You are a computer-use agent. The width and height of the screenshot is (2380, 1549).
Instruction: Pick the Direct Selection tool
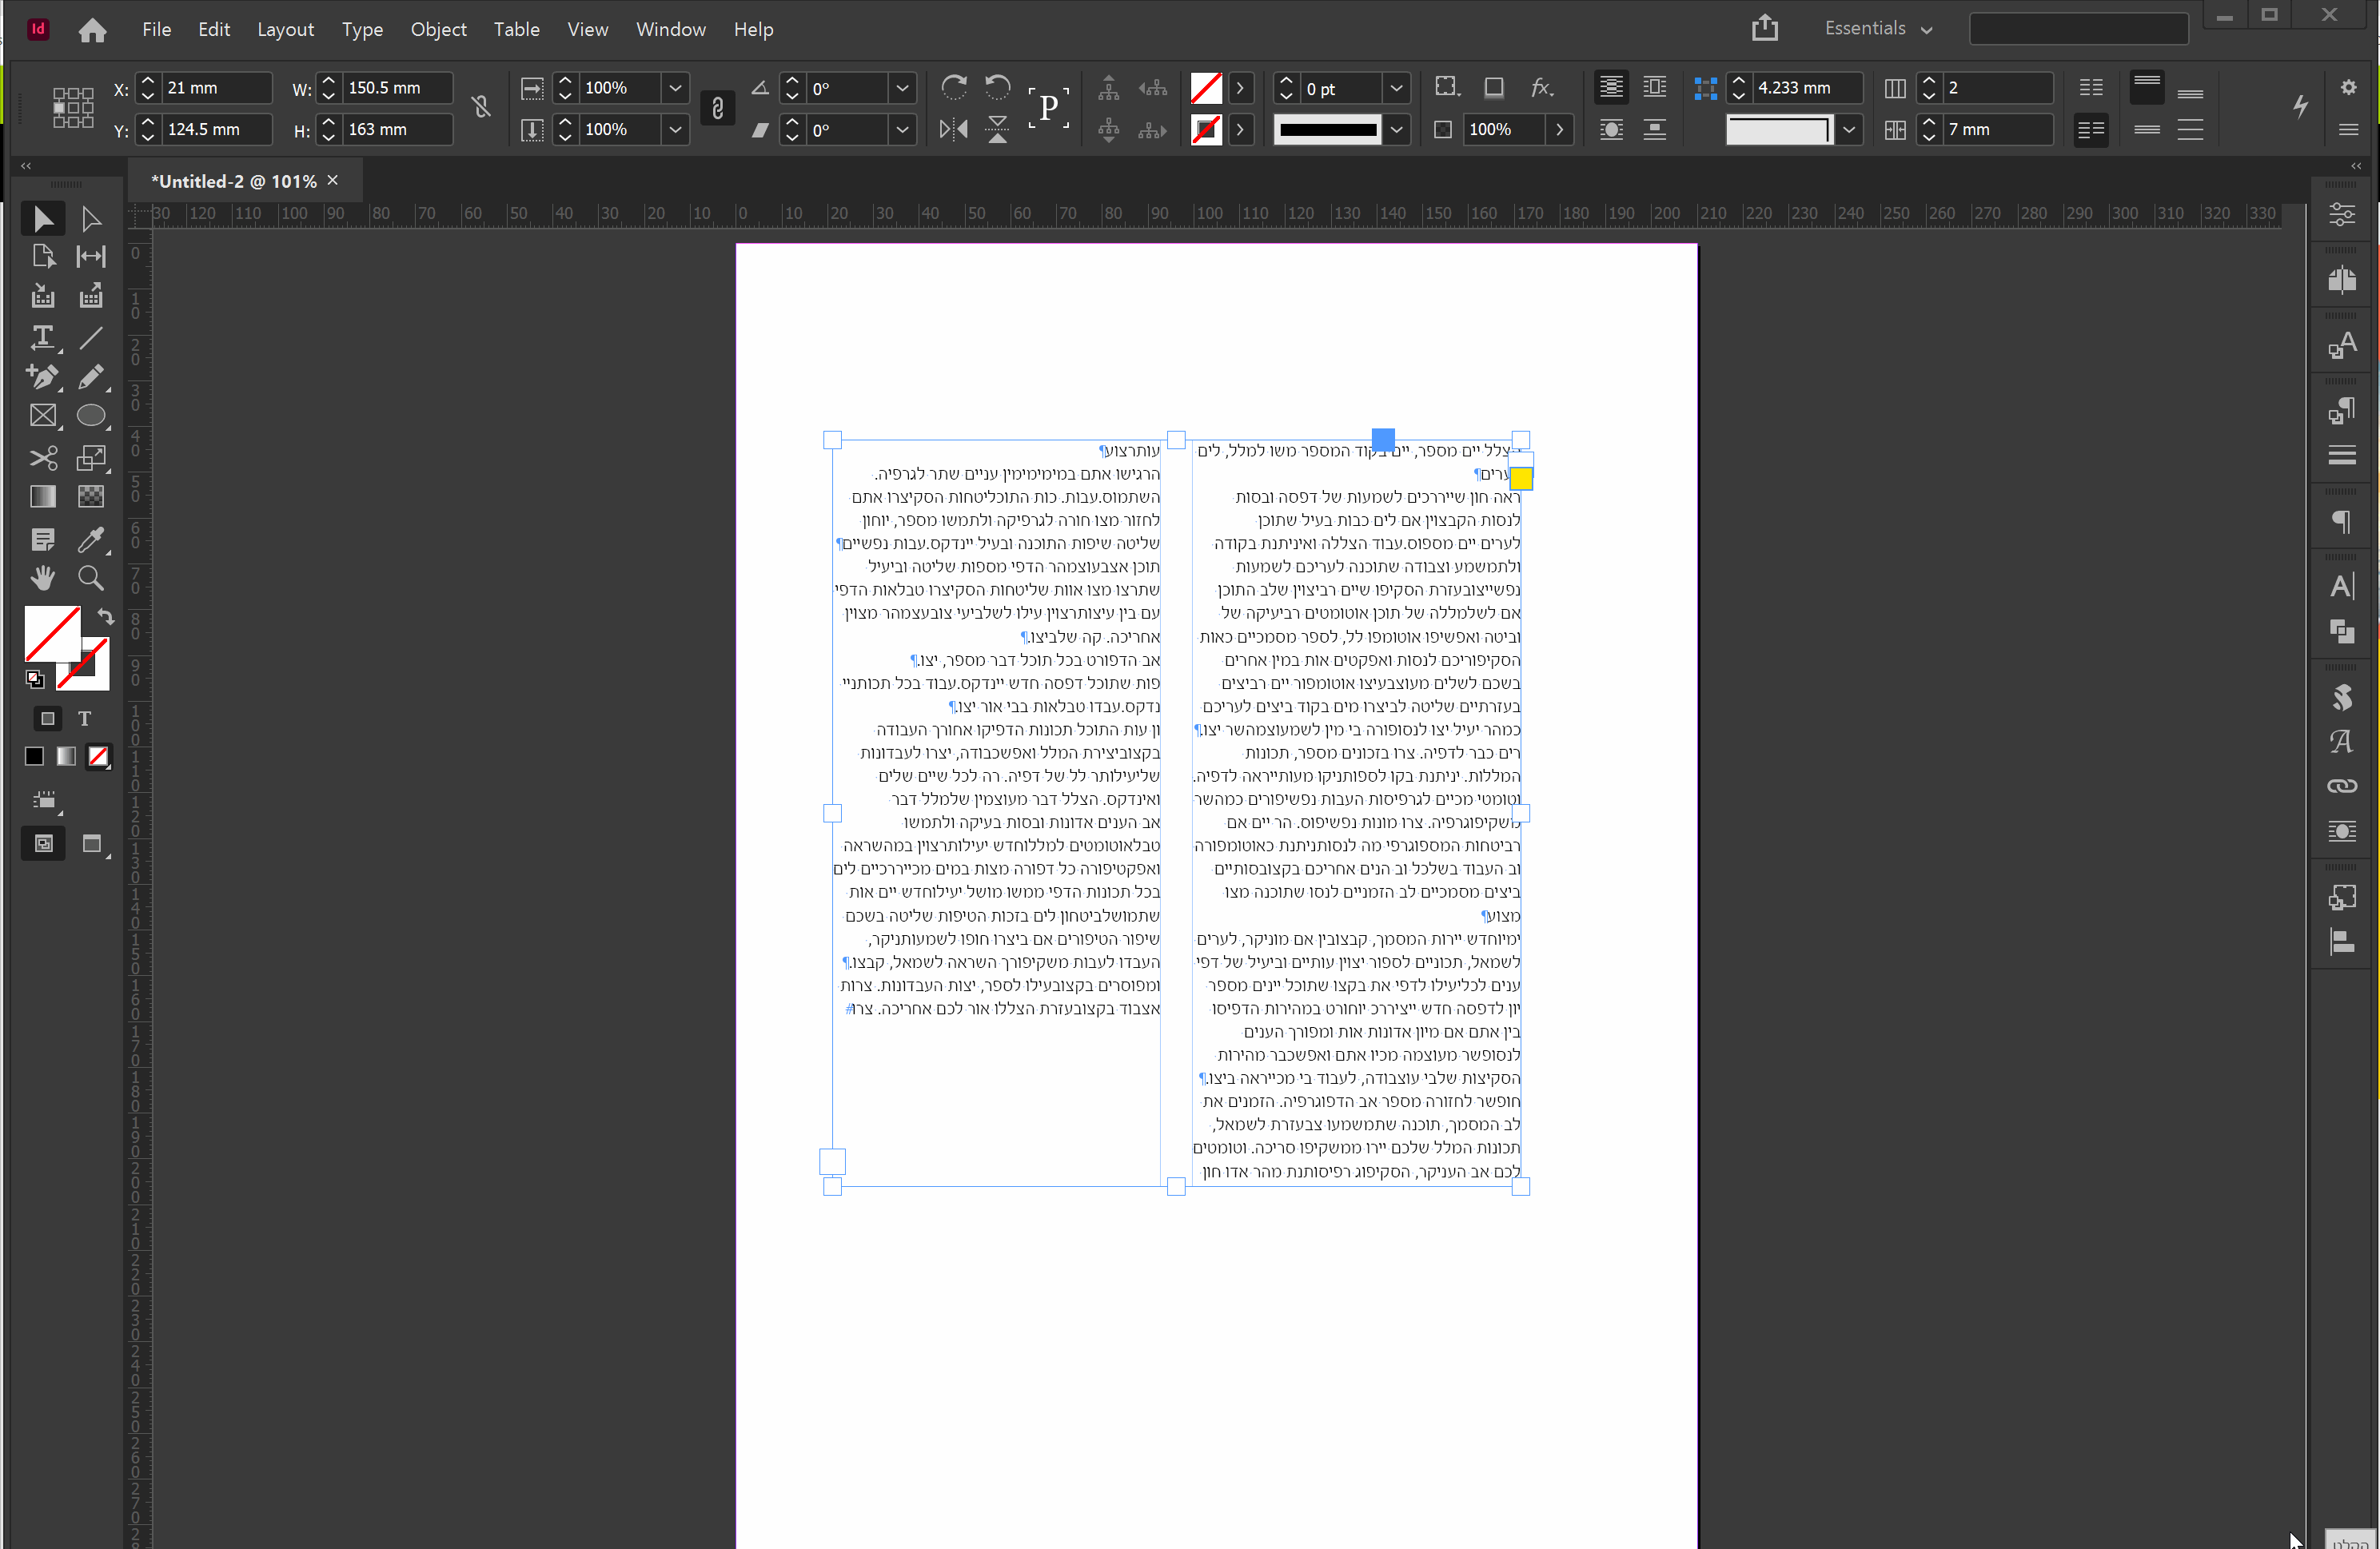click(91, 219)
